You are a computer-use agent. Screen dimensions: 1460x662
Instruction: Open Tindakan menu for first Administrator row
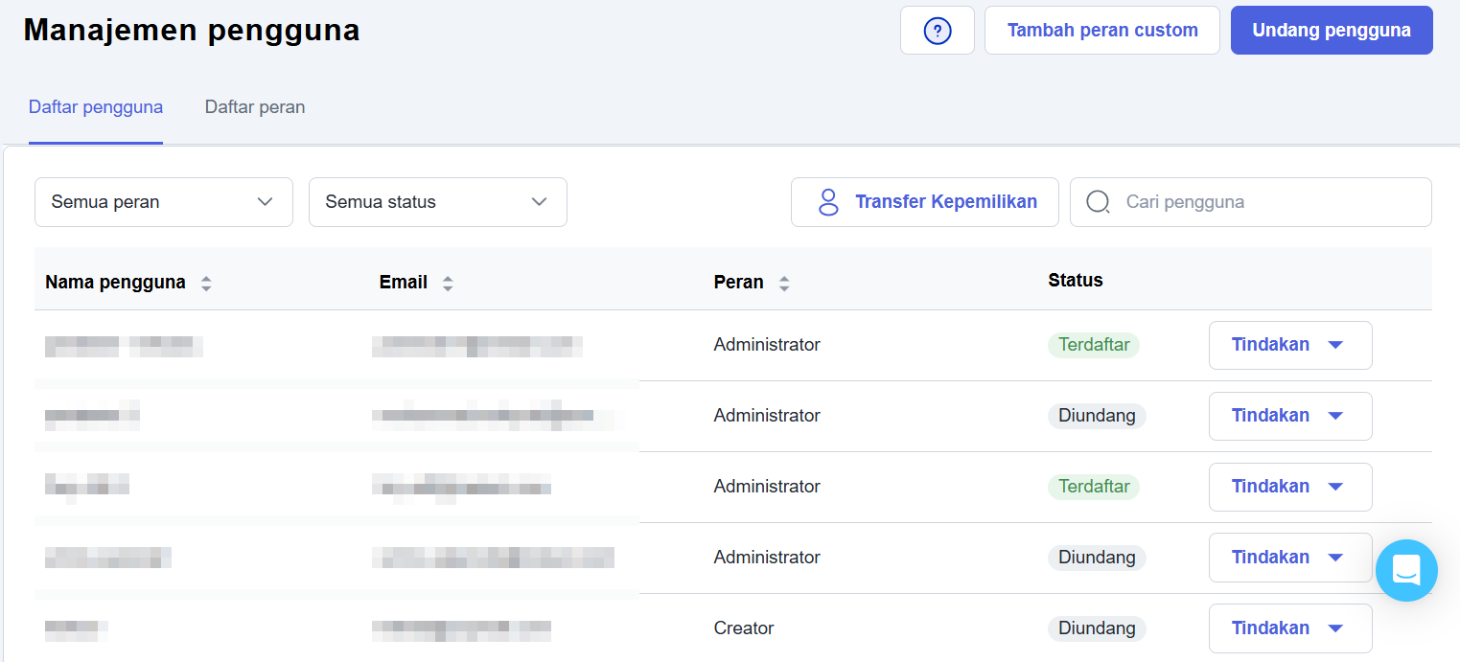1289,345
